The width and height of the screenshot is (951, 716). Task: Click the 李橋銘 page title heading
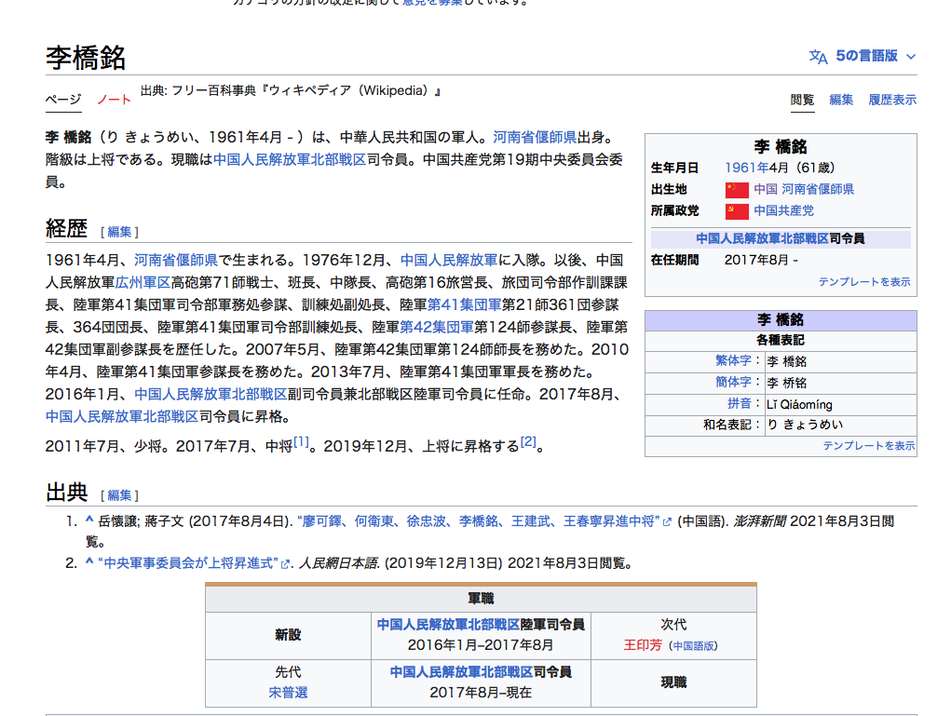point(86,58)
